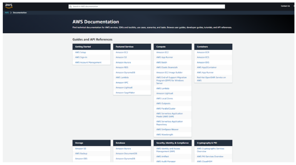Image resolution: width=296 pixels, height=165 pixels.
Task: Open AWS Outposts documentation
Action: point(163,104)
